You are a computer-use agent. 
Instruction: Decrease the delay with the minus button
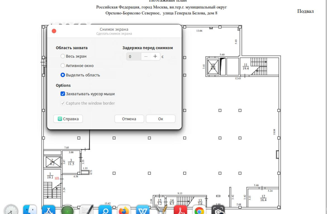pyautogui.click(x=146, y=56)
